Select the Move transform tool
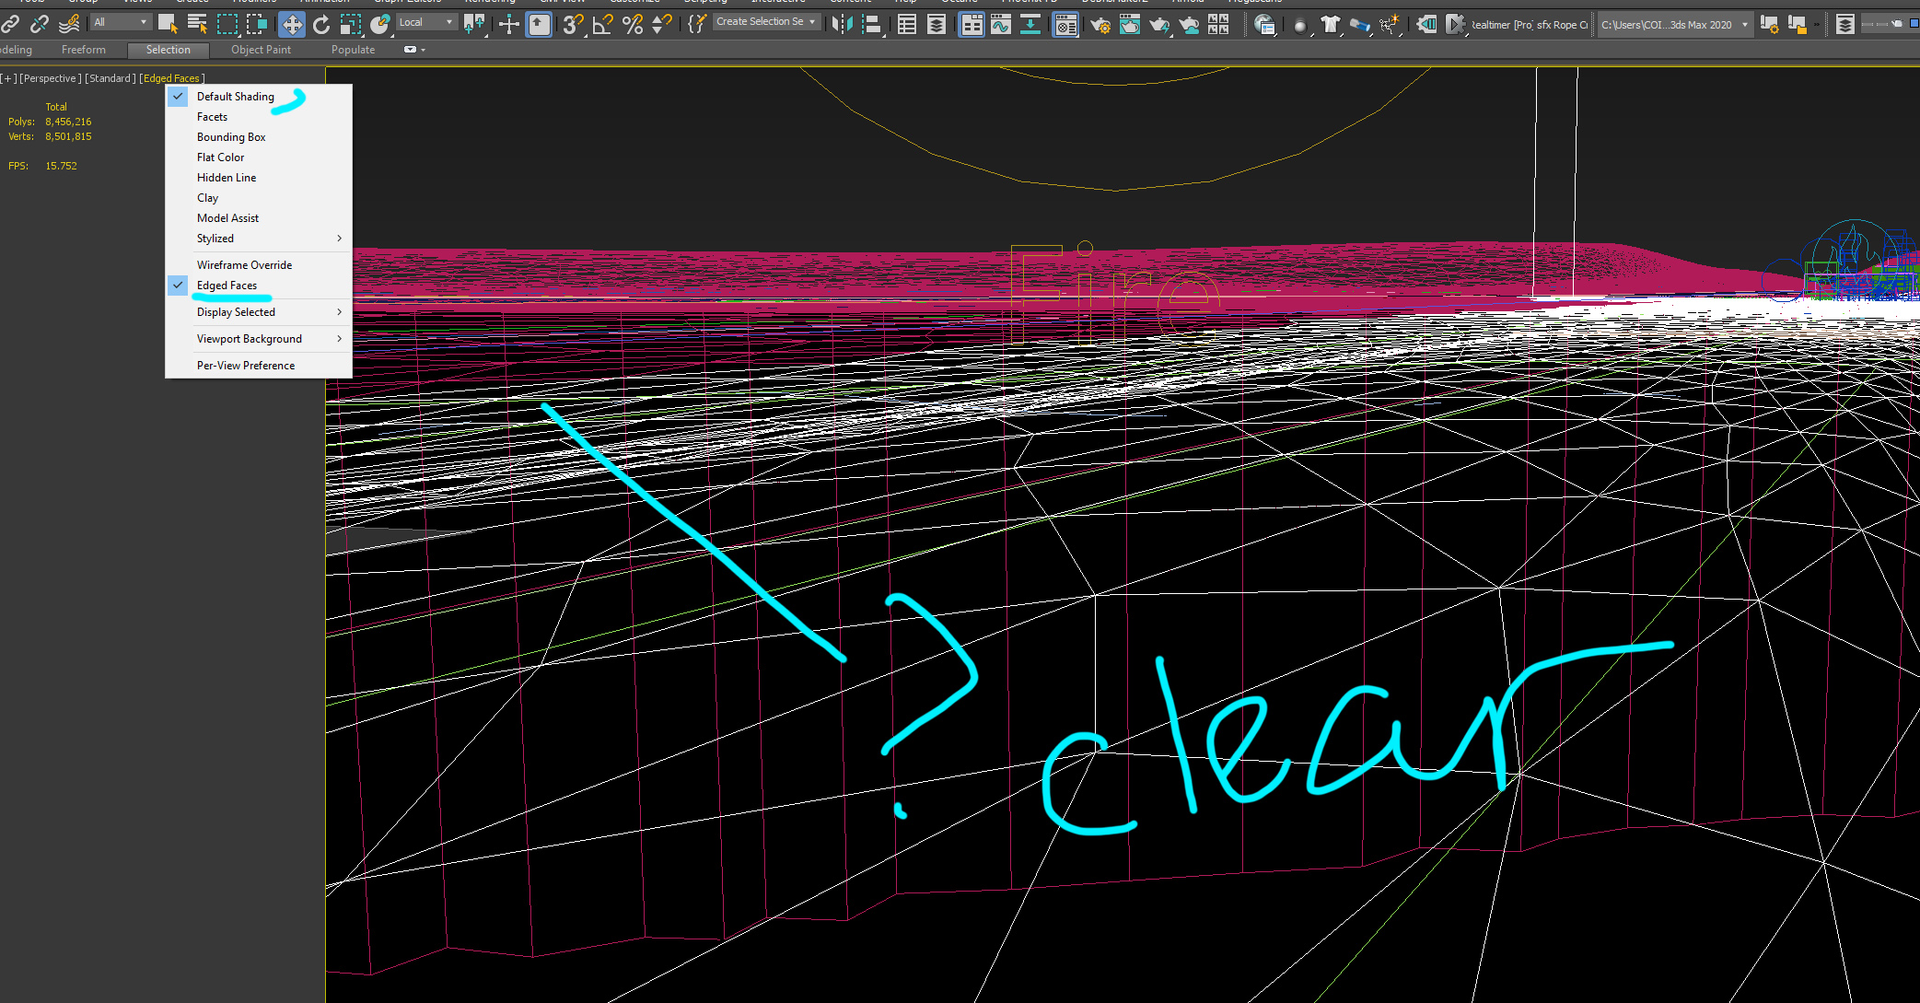The width and height of the screenshot is (1920, 1003). pos(291,24)
